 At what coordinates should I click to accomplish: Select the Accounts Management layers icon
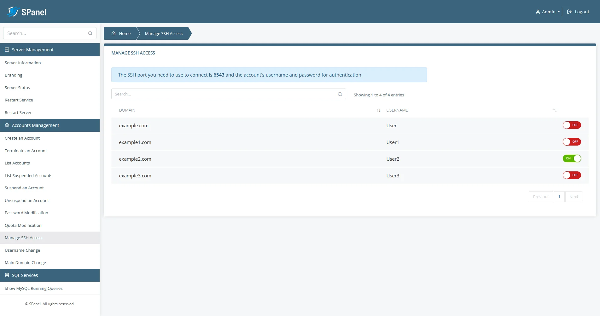[x=7, y=125]
